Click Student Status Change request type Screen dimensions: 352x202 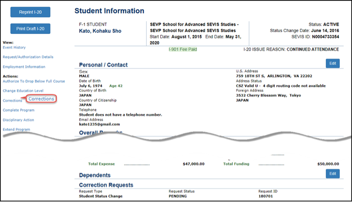point(101,196)
